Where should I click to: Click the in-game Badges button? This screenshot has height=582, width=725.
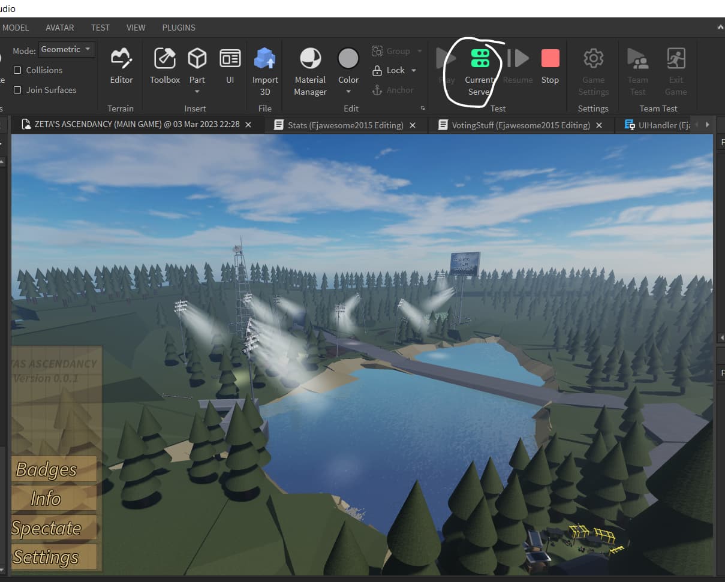pyautogui.click(x=53, y=469)
